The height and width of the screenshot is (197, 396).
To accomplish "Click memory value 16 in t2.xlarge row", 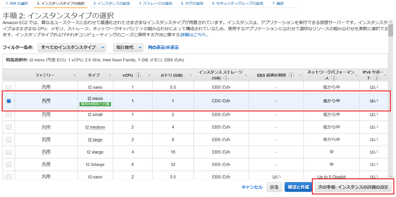I will click(x=173, y=152).
